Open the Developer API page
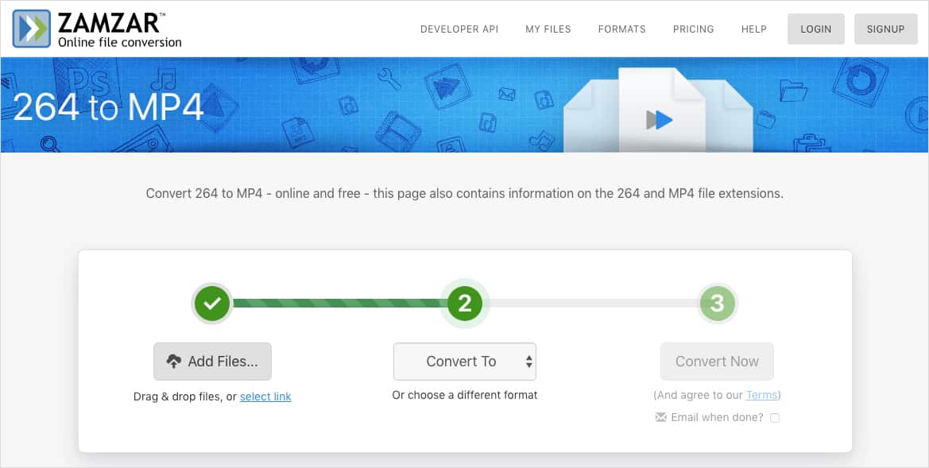This screenshot has height=468, width=929. pyautogui.click(x=459, y=29)
